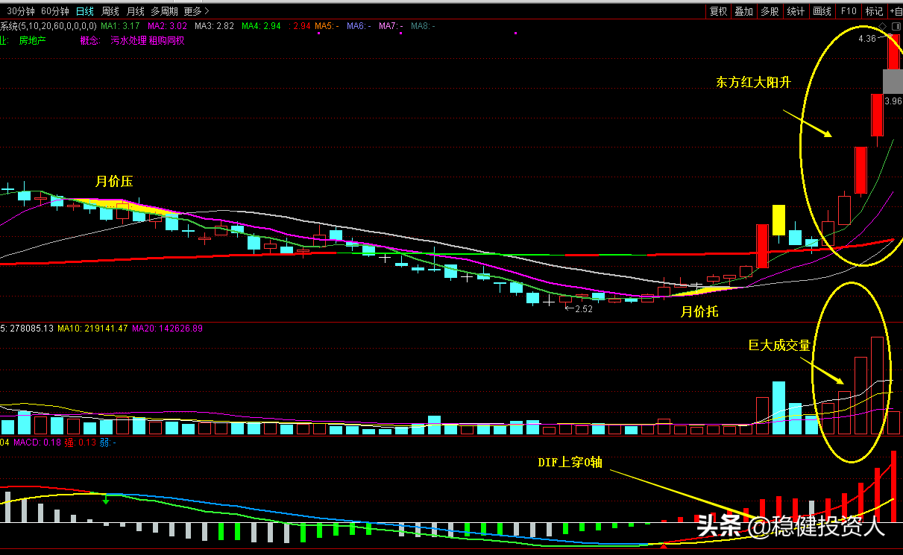This screenshot has width=903, height=555.
Task: Switch to the 30分钟 period tab
Action: 21,11
